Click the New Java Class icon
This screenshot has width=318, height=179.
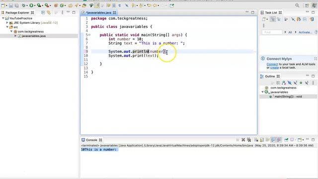[62, 5]
